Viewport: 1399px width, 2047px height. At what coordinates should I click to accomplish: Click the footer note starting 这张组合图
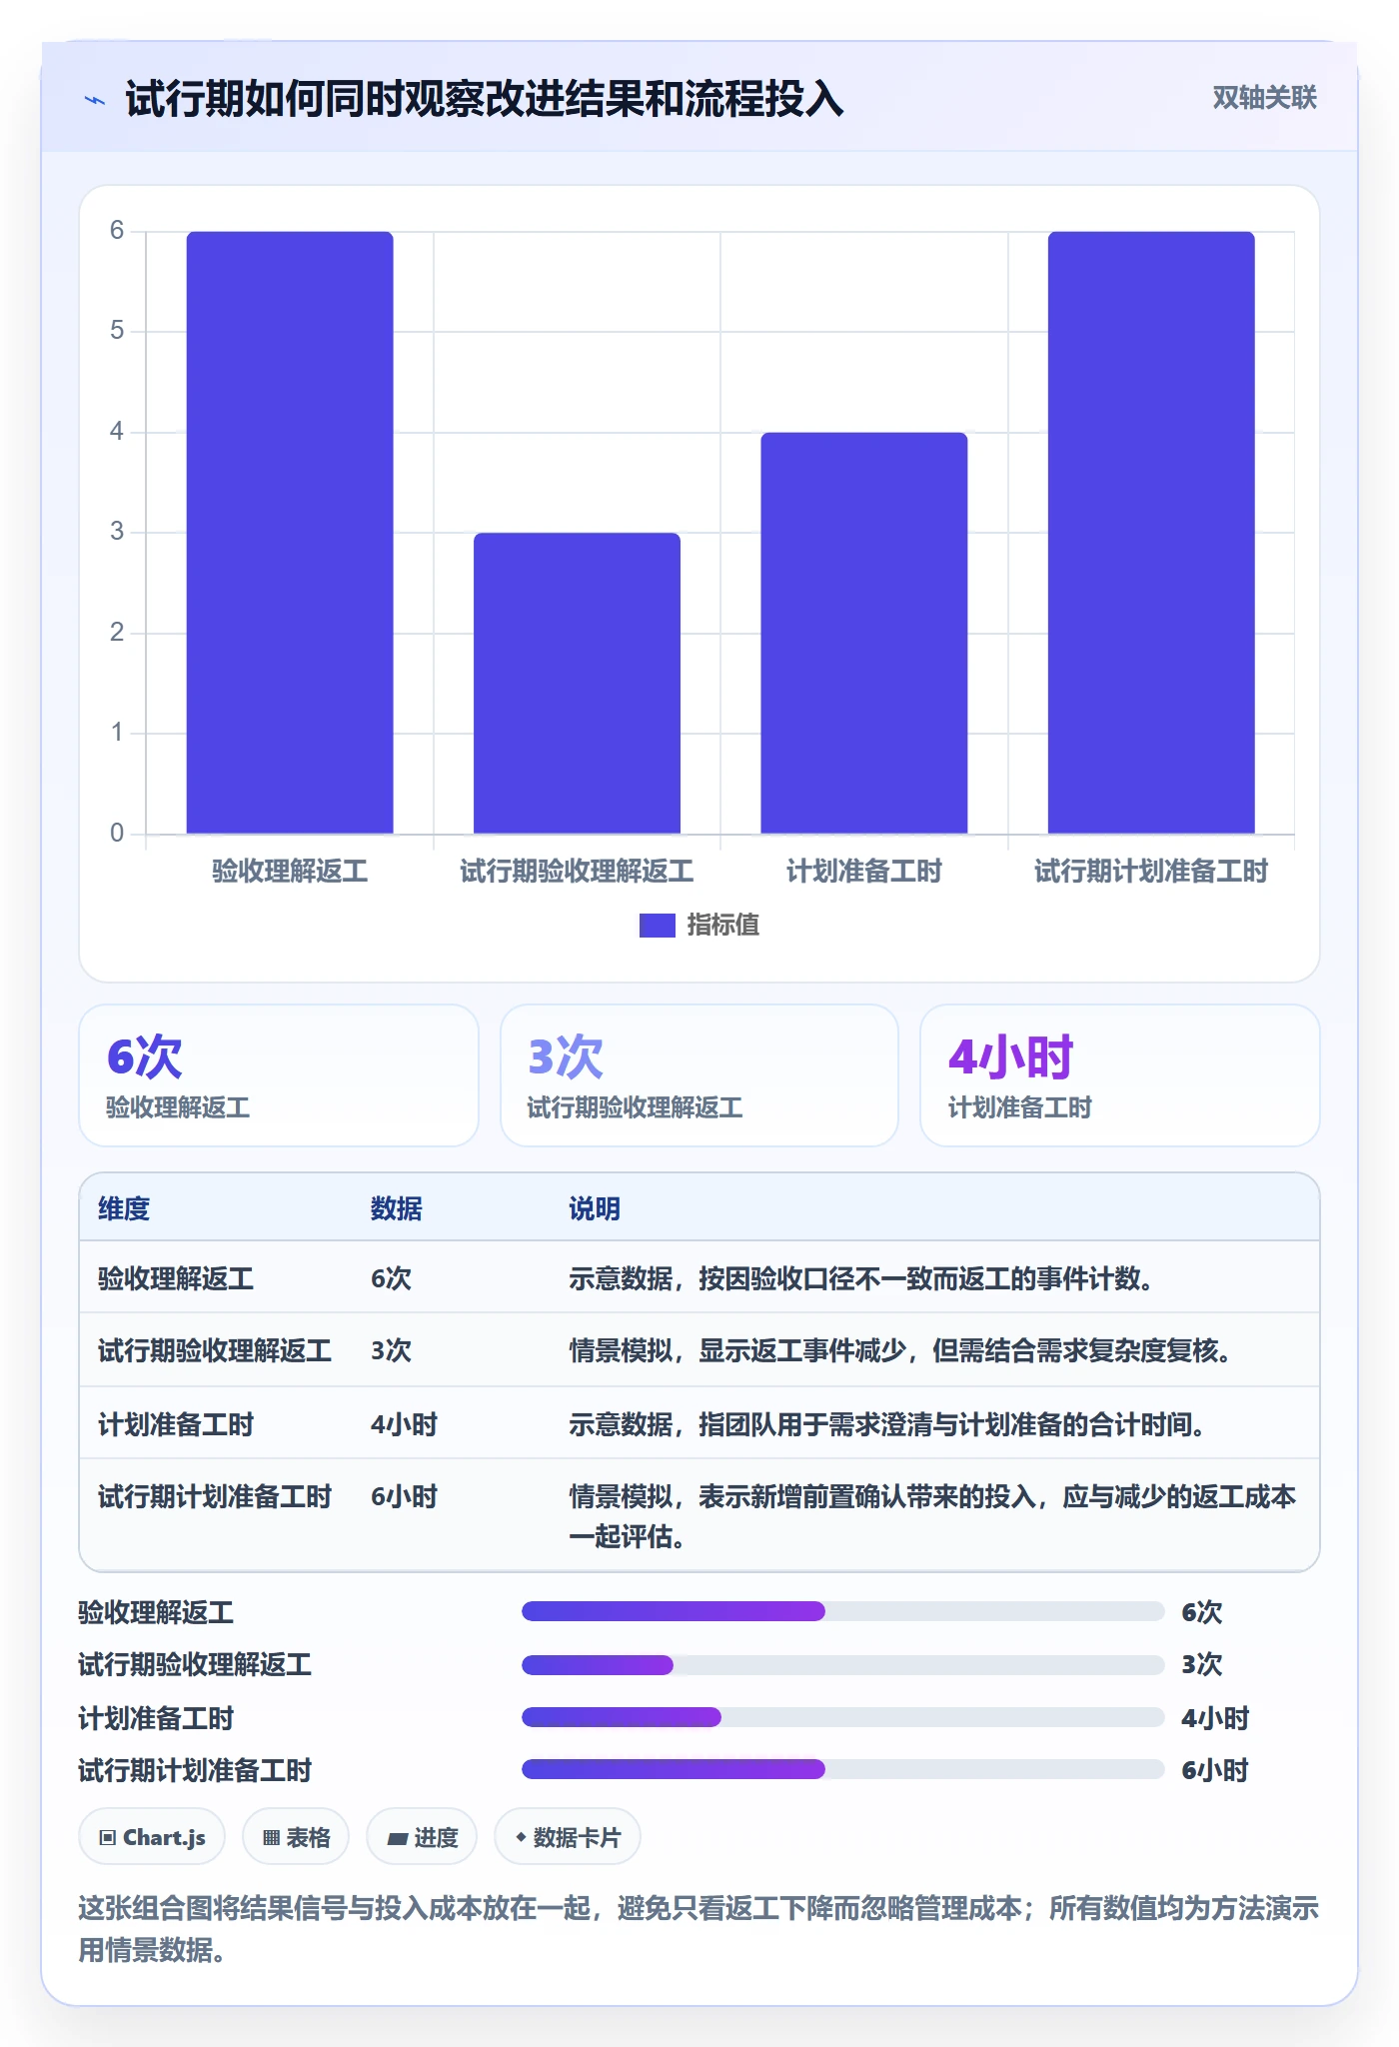coord(699,1929)
